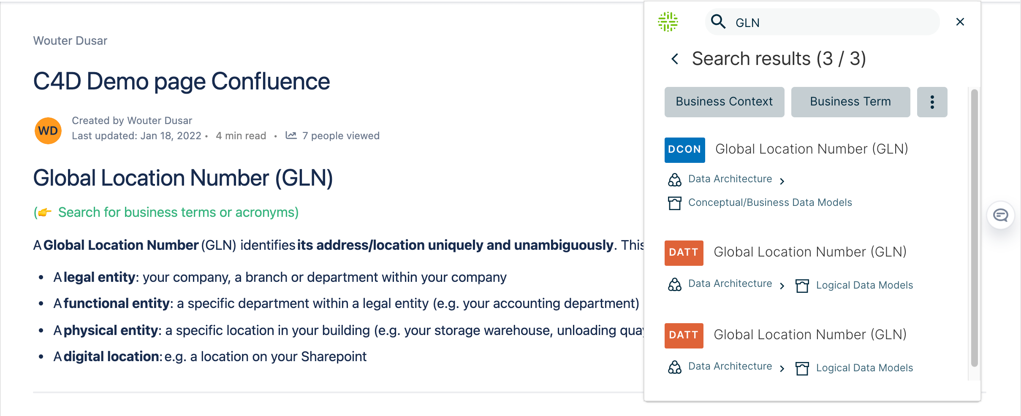Click the WD author avatar
Image resolution: width=1021 pixels, height=416 pixels.
coord(48,131)
